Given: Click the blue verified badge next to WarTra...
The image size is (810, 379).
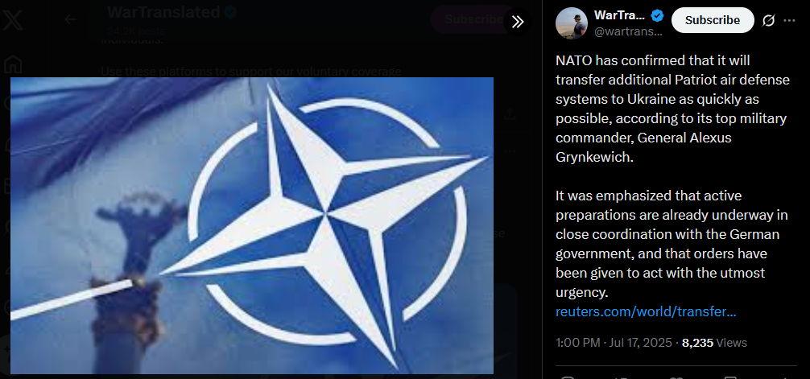Looking at the screenshot, I should [x=657, y=15].
